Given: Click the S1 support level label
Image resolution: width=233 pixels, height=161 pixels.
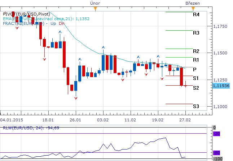Looking at the screenshot, I should [196, 78].
